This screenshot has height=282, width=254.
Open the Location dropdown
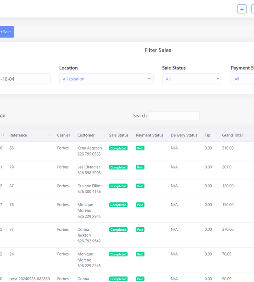(x=106, y=79)
